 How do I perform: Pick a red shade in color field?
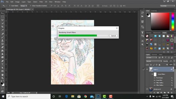click(x=160, y=21)
